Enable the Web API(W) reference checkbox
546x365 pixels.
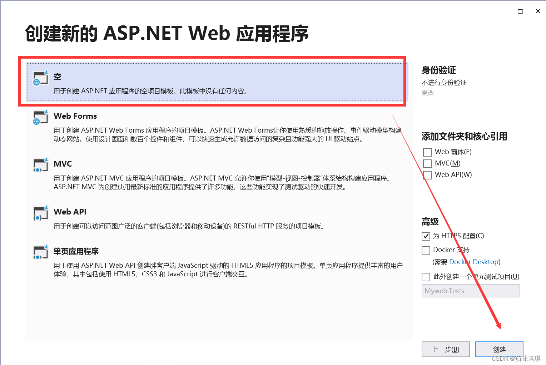click(427, 175)
